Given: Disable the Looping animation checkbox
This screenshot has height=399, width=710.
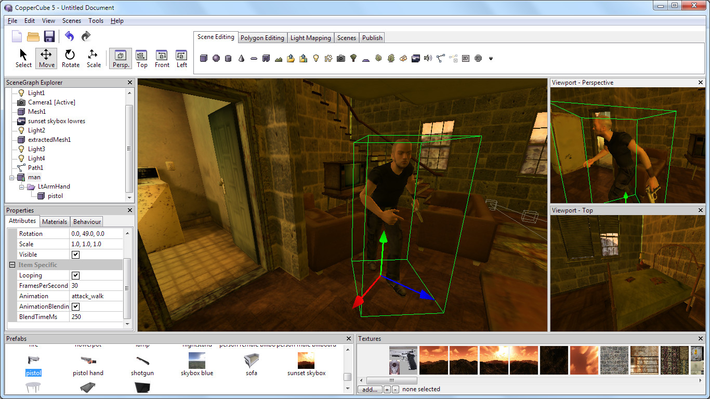Looking at the screenshot, I should pyautogui.click(x=74, y=275).
